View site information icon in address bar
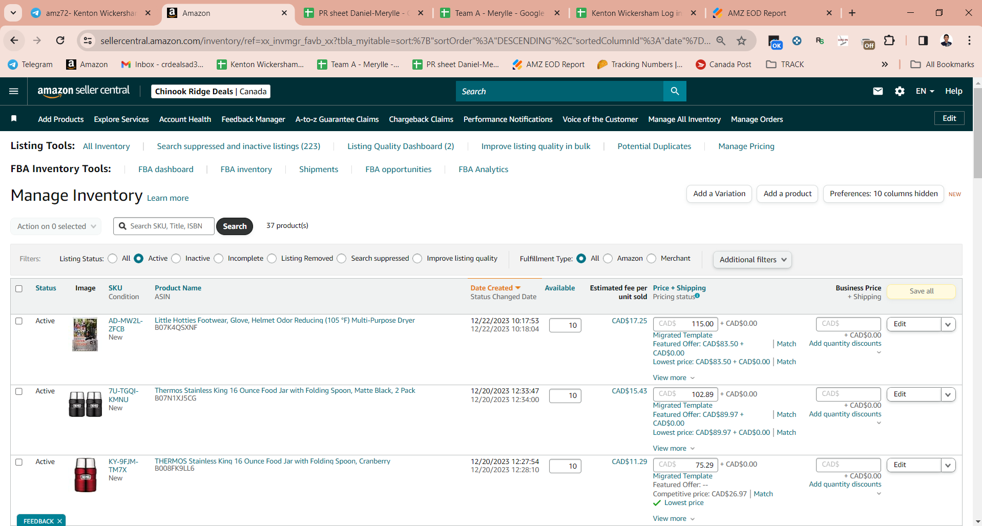Image resolution: width=982 pixels, height=526 pixels. click(88, 40)
